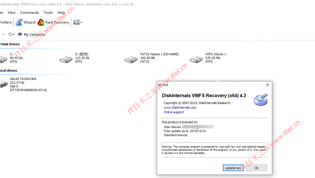Image resolution: width=315 pixels, height=178 pixels.
Task: Open the Raid Recovery tool
Action: click(x=53, y=22)
